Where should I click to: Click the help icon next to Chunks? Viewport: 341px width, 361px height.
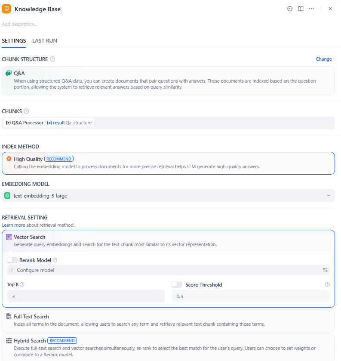(x=26, y=111)
